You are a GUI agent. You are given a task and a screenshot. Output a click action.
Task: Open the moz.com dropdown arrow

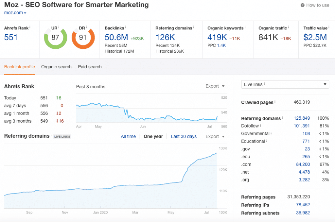(x=25, y=13)
